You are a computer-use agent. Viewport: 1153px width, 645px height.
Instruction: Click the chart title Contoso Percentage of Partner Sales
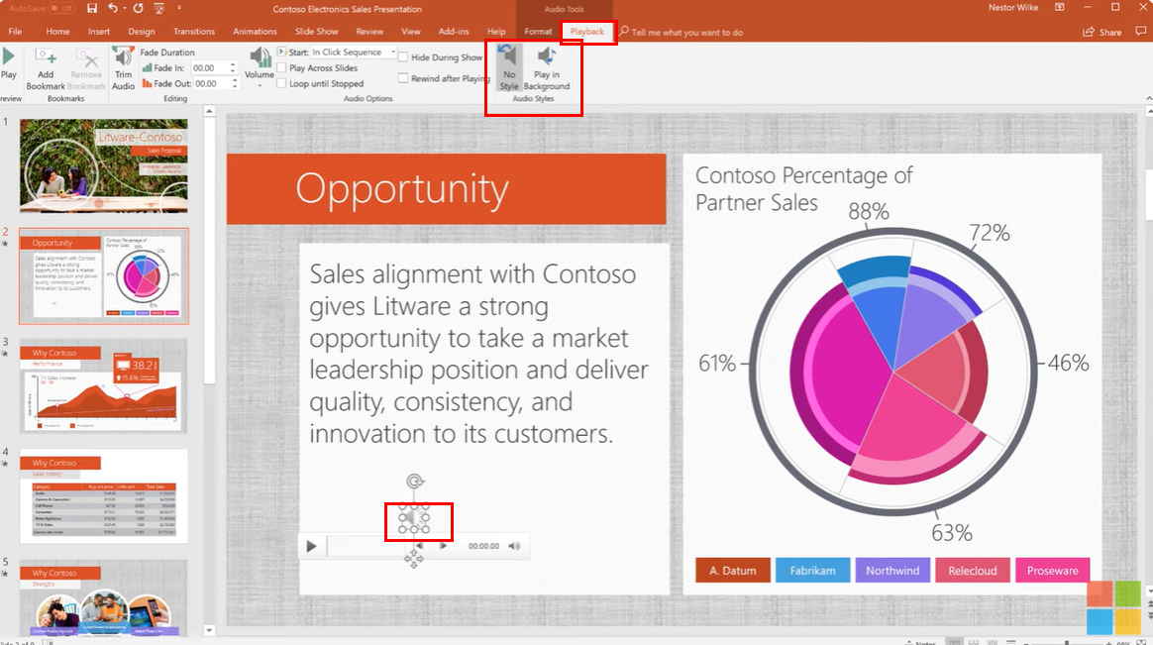pos(803,189)
